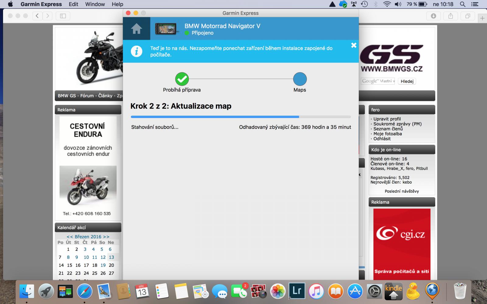Viewport: 487px width, 304px height.
Task: Click the Safari share icon
Action: (x=450, y=16)
